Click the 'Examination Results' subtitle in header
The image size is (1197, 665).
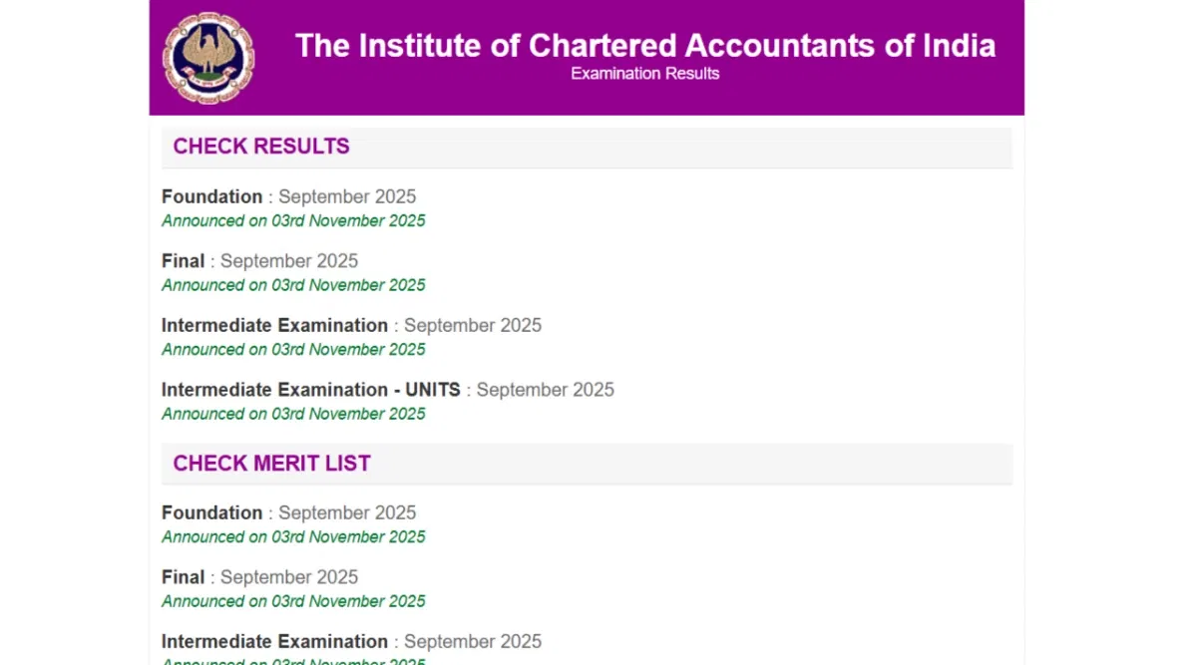[644, 74]
